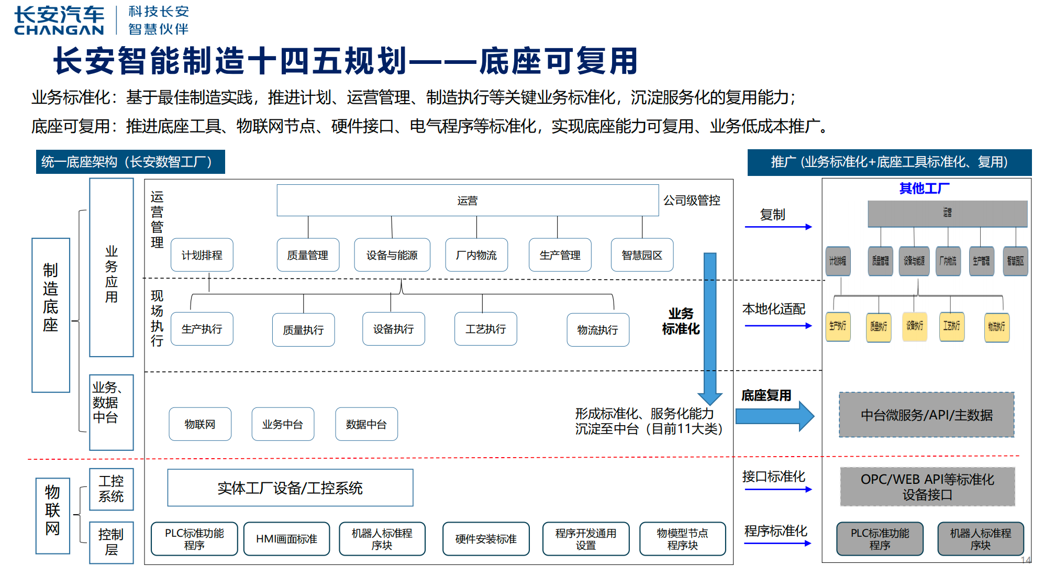Select the 工控系统 box

point(112,489)
